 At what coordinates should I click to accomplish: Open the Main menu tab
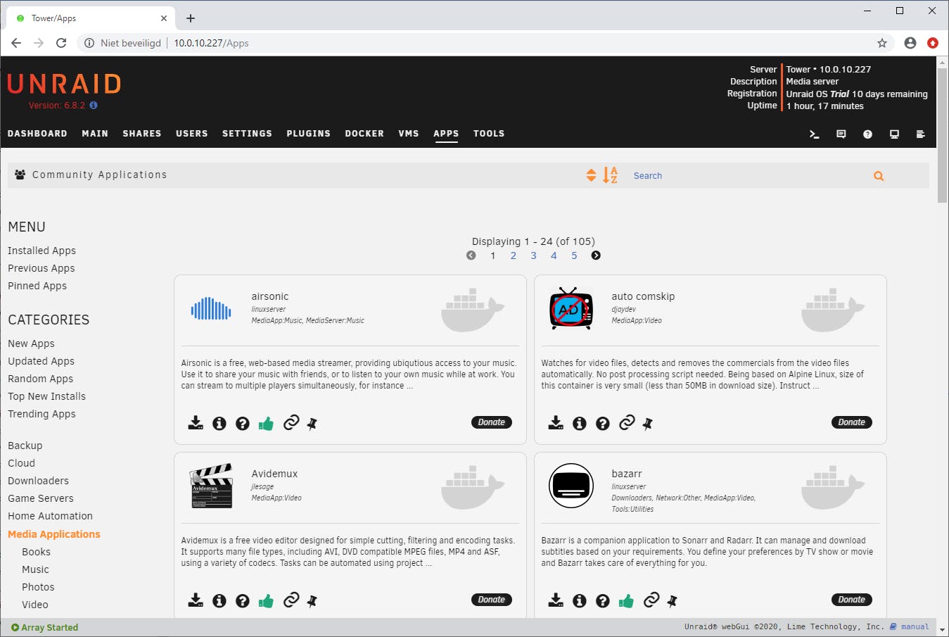(95, 134)
